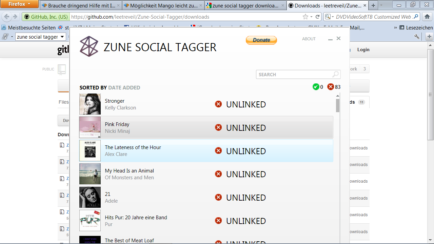Change the DATE ADDED sort order
Viewport: 434px width, 244px height.
124,88
